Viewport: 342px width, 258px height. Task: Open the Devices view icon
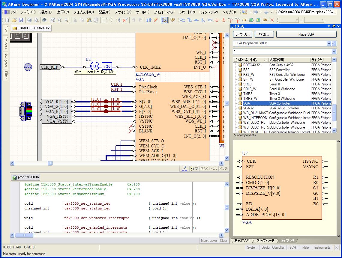tap(44, 20)
